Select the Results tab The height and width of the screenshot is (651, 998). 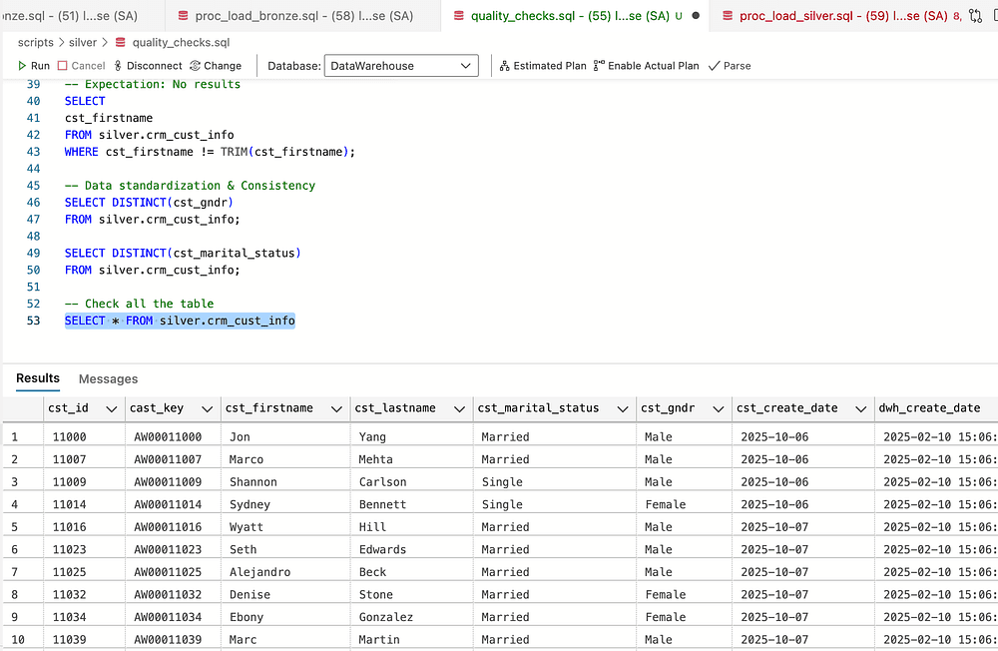38,378
